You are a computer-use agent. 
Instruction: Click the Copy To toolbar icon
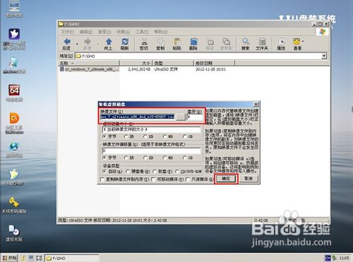pyautogui.click(x=226, y=42)
